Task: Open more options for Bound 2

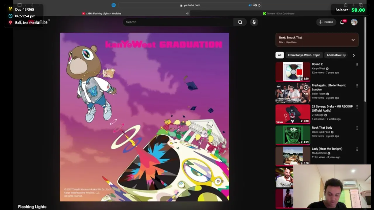Action: tap(357, 65)
